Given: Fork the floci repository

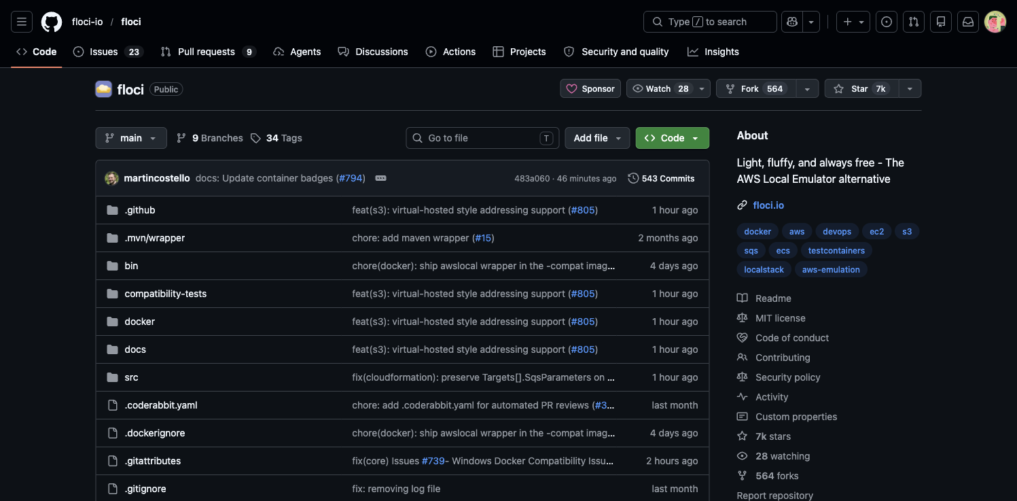Looking at the screenshot, I should [755, 89].
